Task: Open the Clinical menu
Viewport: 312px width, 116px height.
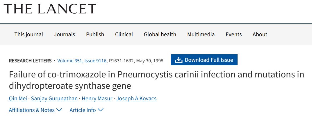Action: pyautogui.click(x=124, y=34)
